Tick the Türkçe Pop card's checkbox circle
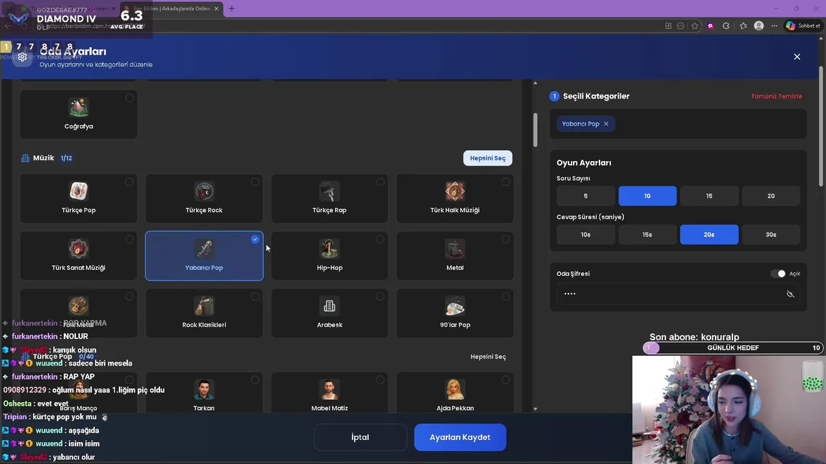Viewport: 826px width, 464px height. tap(130, 182)
